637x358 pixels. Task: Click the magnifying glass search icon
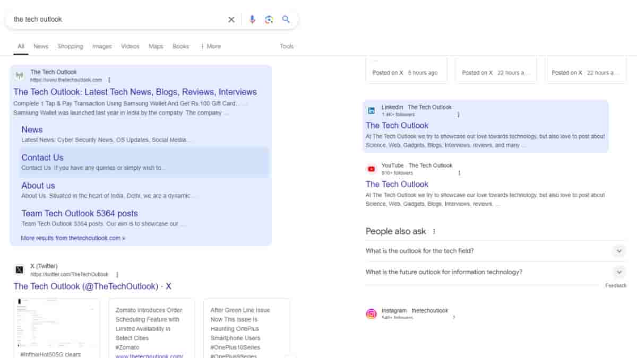click(x=286, y=20)
